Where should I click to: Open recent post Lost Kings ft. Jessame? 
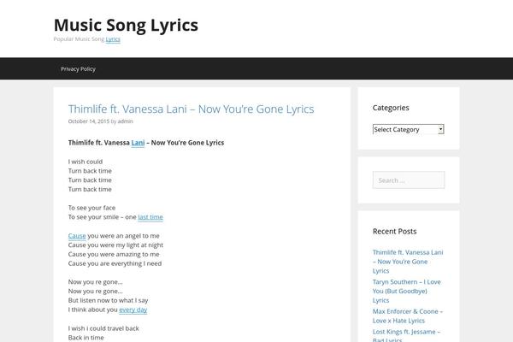point(406,331)
